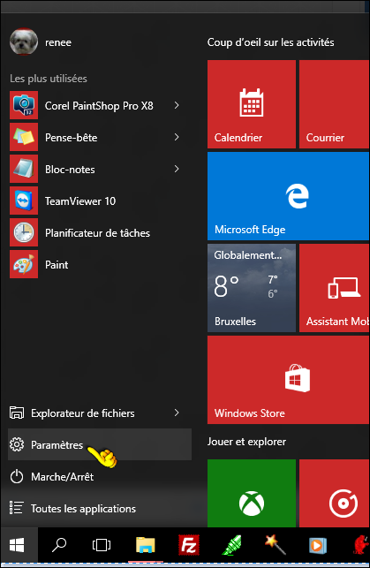370x568 pixels.
Task: Open the Groove music tile
Action: click(335, 494)
